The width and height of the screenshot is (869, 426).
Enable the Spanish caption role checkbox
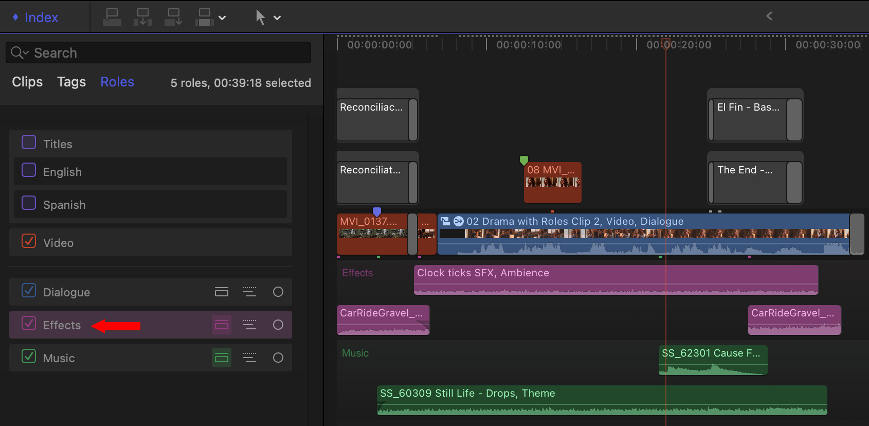click(x=29, y=203)
